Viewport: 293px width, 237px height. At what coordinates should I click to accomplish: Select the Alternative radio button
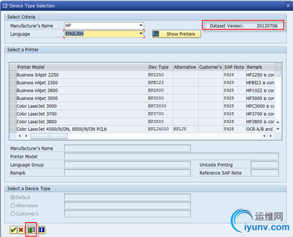click(13, 205)
